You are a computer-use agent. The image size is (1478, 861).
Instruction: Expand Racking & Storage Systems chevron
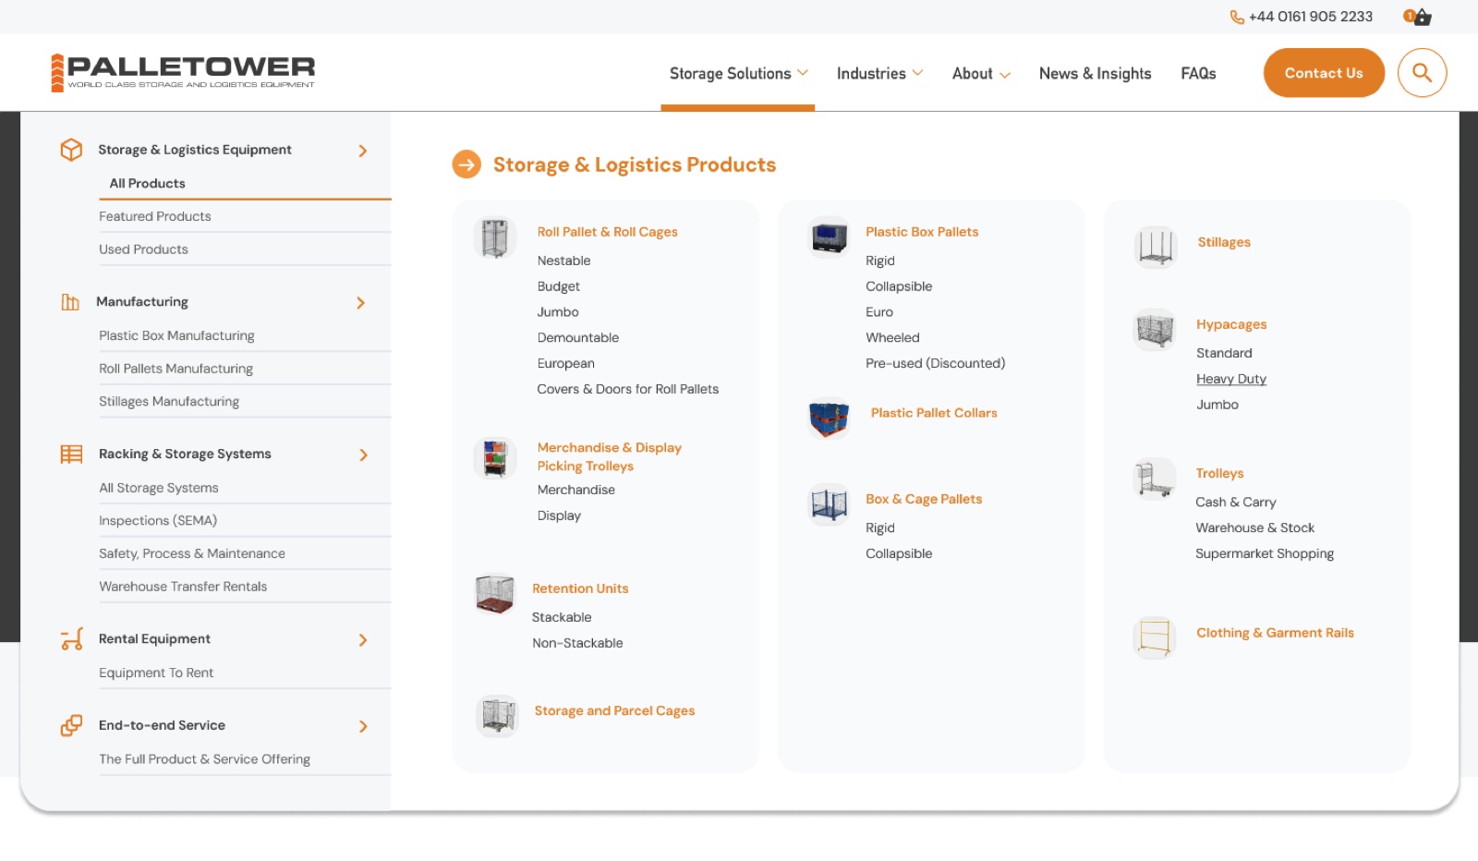[x=363, y=455]
